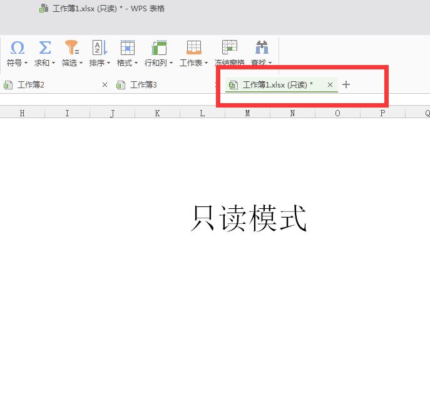Select the 工作簿1.xlsx (只读) tab
430x402 pixels.
pos(282,85)
